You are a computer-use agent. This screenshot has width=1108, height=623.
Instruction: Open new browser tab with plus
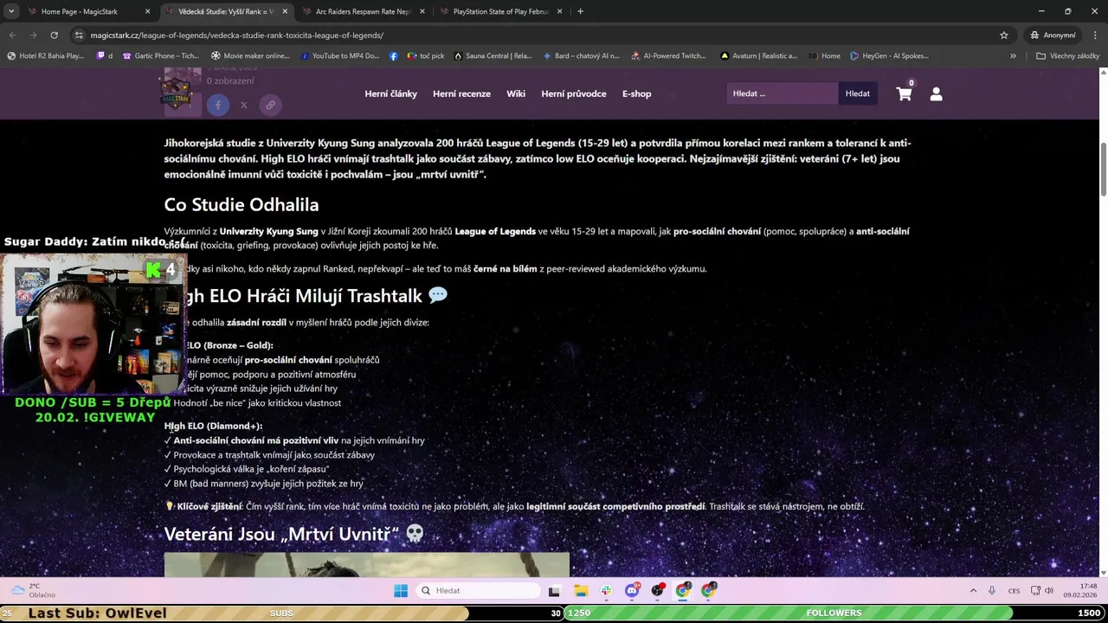[580, 11]
